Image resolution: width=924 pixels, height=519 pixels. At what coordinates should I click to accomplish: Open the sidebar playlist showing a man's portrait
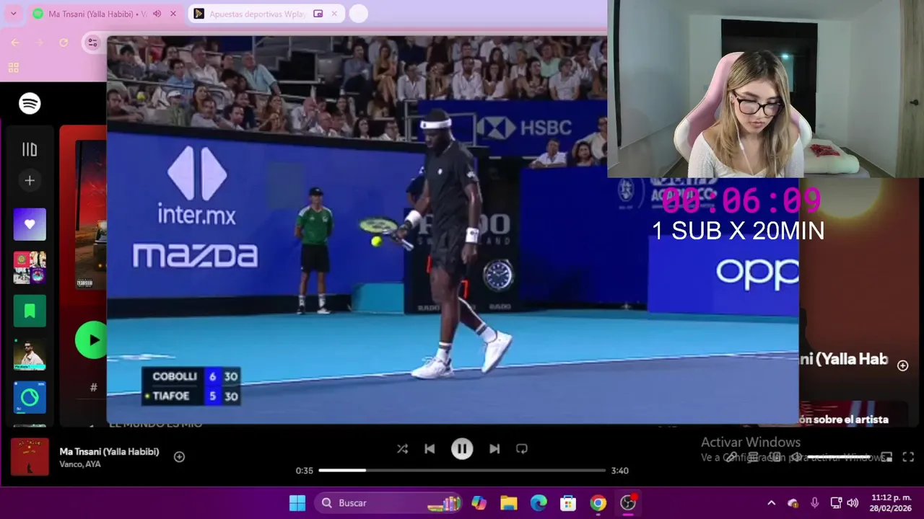coord(30,354)
